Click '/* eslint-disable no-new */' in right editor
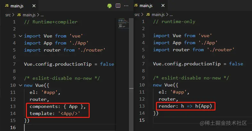 click(191, 78)
